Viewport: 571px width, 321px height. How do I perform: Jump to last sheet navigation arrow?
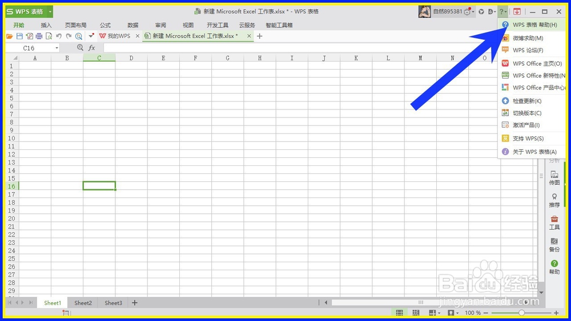31,302
